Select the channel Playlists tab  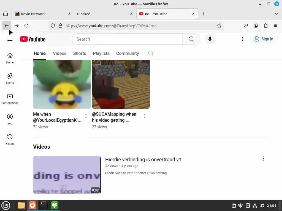pyautogui.click(x=101, y=54)
